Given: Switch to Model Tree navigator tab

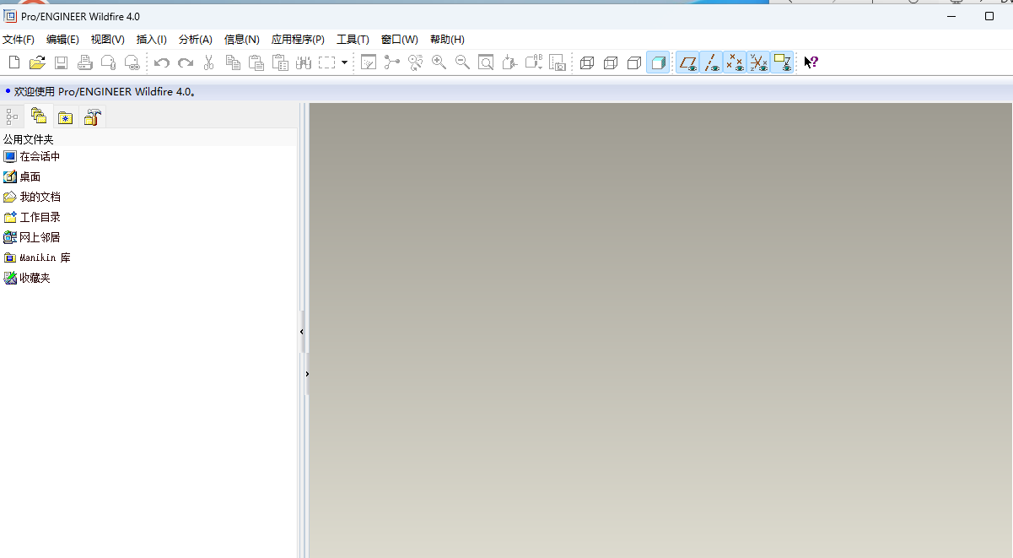Looking at the screenshot, I should pos(13,117).
